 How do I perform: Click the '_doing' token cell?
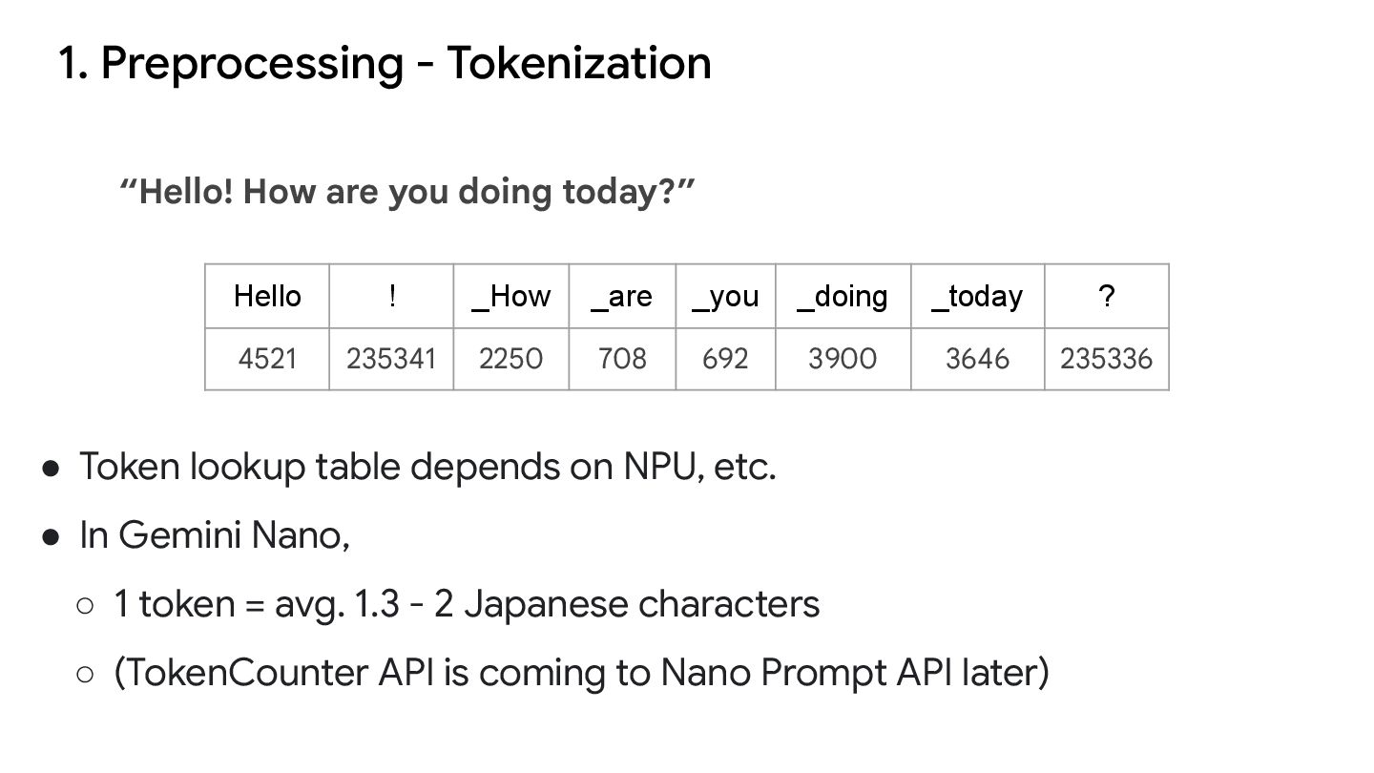tap(843, 297)
